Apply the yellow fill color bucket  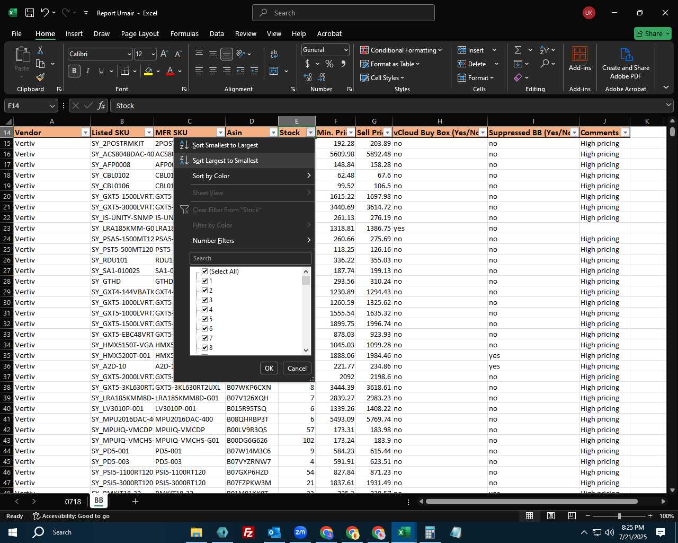click(x=148, y=71)
